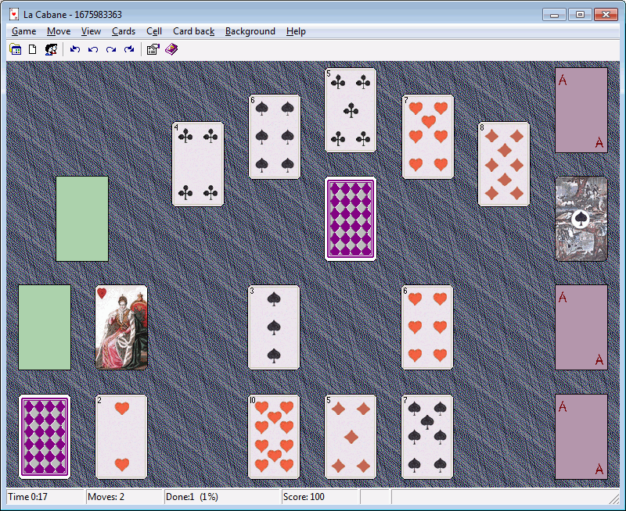Image resolution: width=626 pixels, height=511 pixels.
Task: Open the game selection toolbar icon
Action: click(15, 49)
